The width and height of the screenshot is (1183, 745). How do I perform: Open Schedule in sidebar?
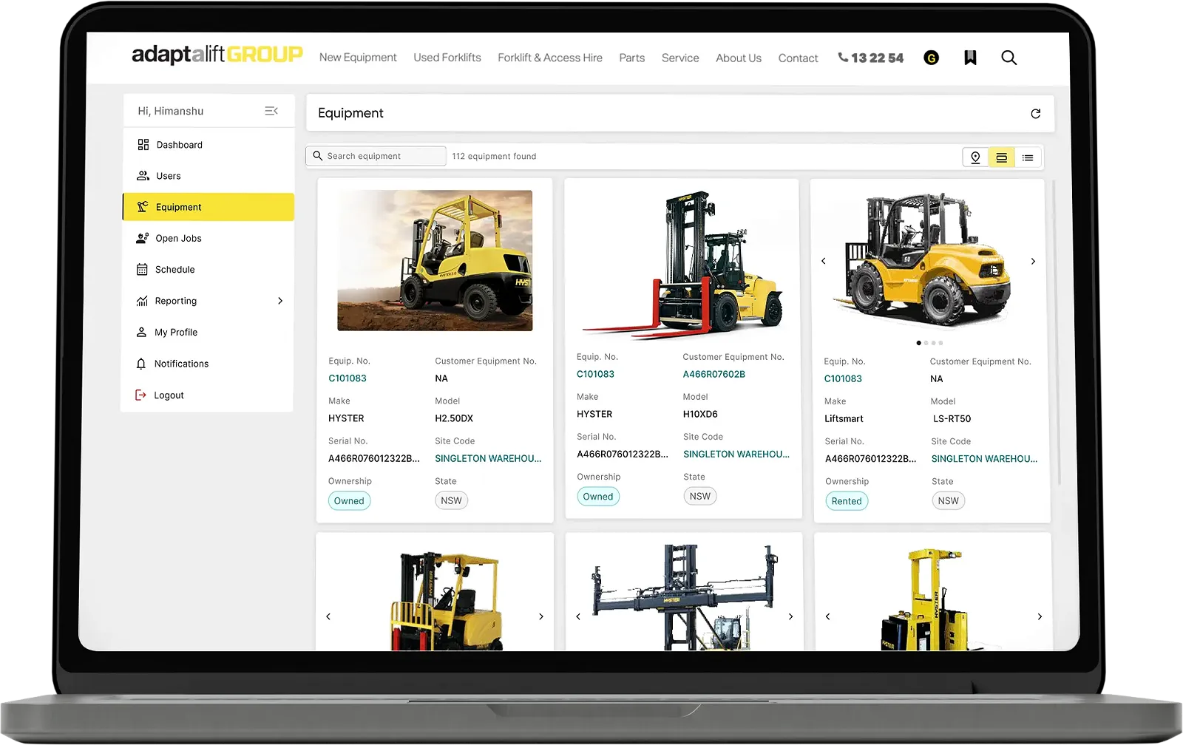[208, 270]
